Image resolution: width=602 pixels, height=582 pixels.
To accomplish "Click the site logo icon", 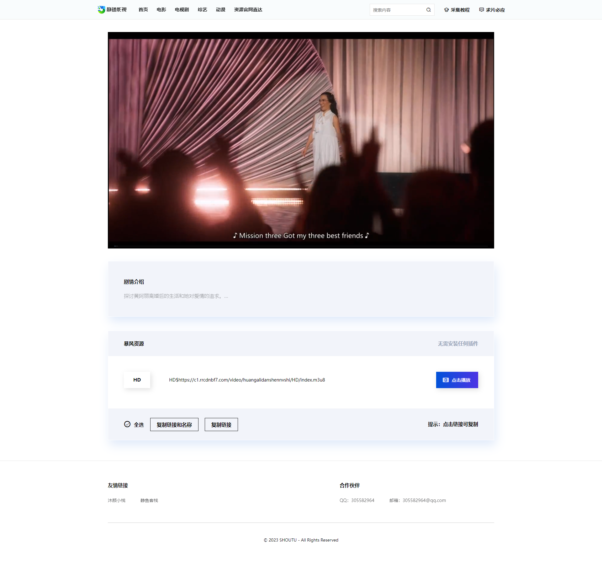I will (x=101, y=10).
